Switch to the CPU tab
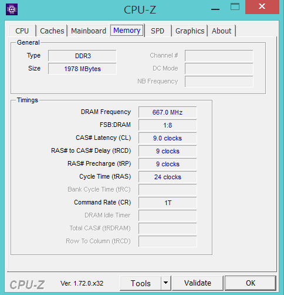Viewport: 284px width, 295px height. point(22,31)
